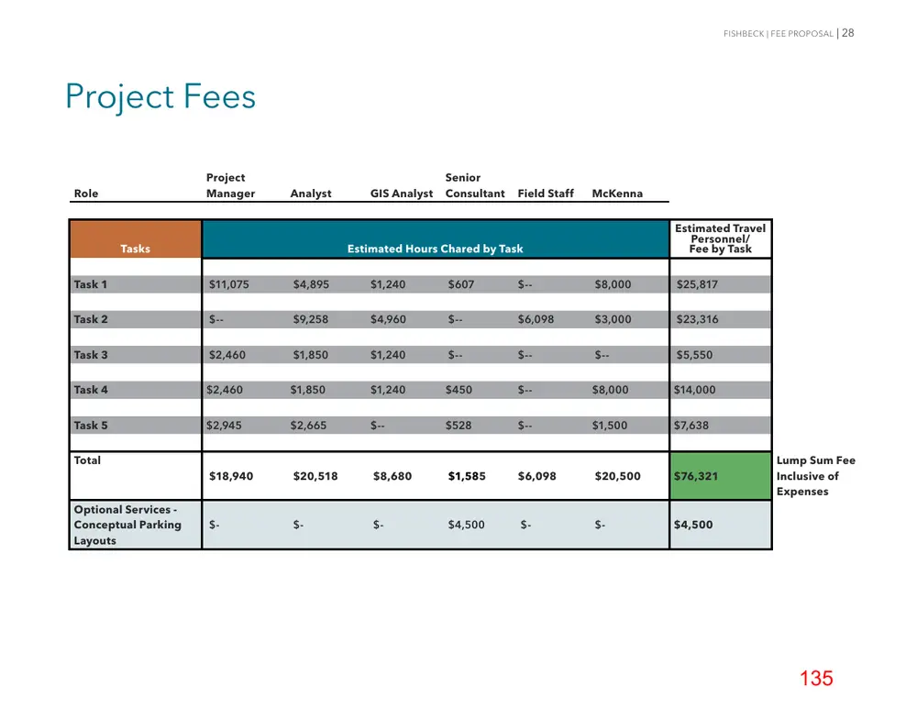Select the $1,585 Senior Consultant total
917x709 pixels.
467,476
